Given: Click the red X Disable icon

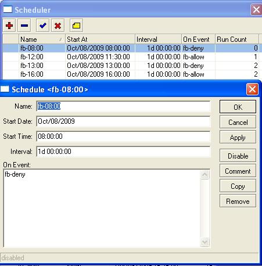Looking at the screenshot, I should click(58, 26).
